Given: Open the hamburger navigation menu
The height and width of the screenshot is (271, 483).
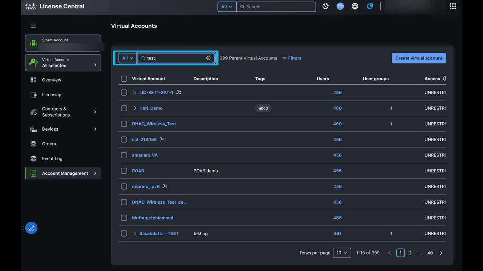Looking at the screenshot, I should coord(34,26).
